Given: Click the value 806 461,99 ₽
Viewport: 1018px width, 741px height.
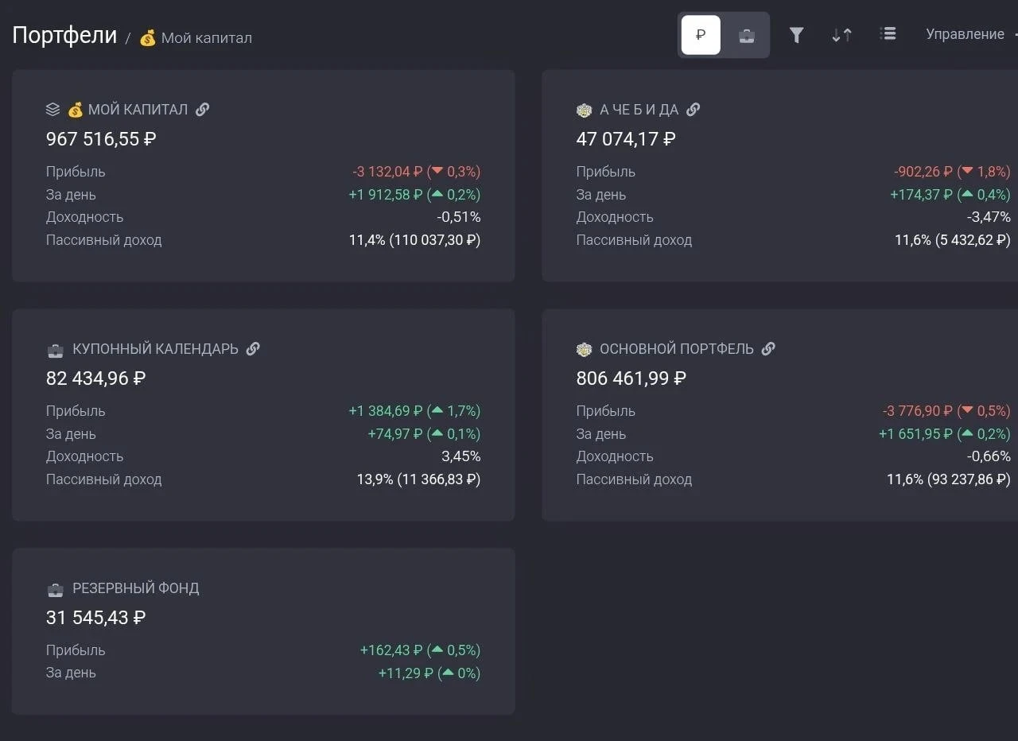Looking at the screenshot, I should [631, 378].
